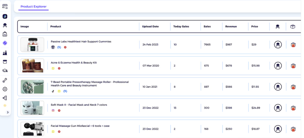Click the Product column header
304x138 pixels.
(x=56, y=27)
